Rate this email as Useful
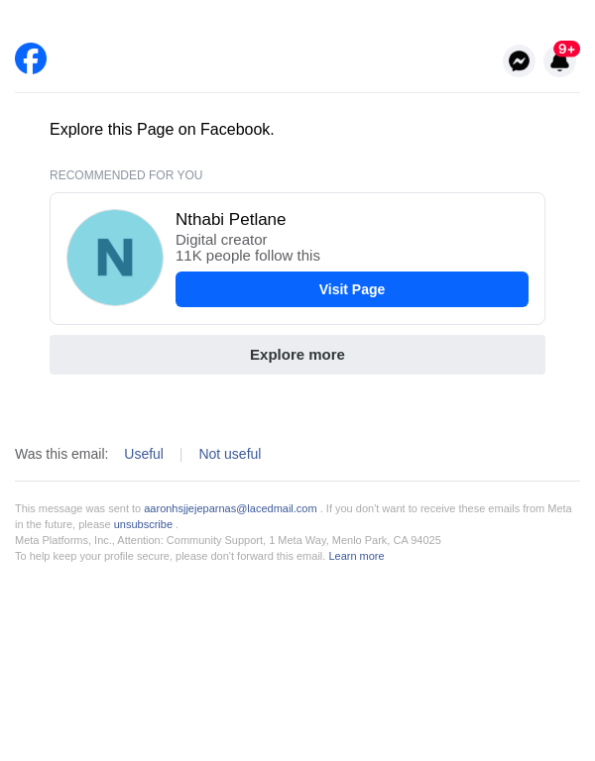The width and height of the screenshot is (595, 761). [x=144, y=454]
